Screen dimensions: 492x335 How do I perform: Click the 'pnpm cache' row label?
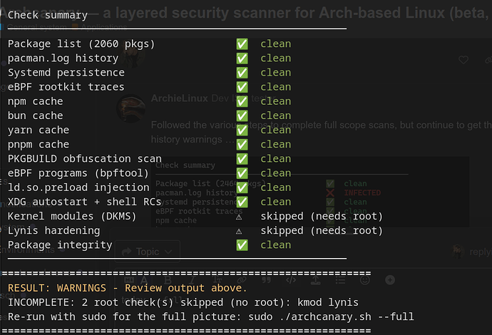click(x=39, y=145)
